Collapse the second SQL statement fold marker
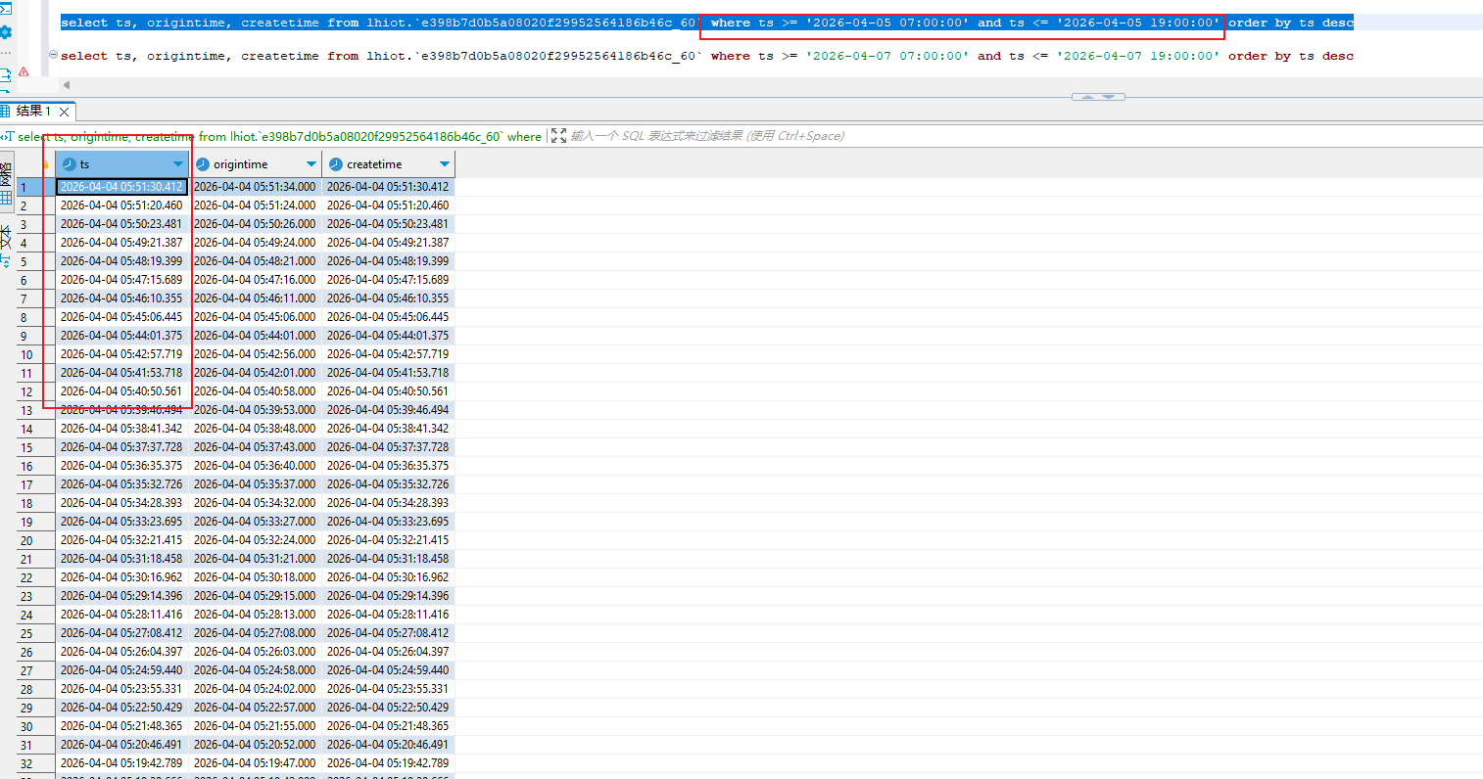The image size is (1483, 779). pyautogui.click(x=53, y=55)
